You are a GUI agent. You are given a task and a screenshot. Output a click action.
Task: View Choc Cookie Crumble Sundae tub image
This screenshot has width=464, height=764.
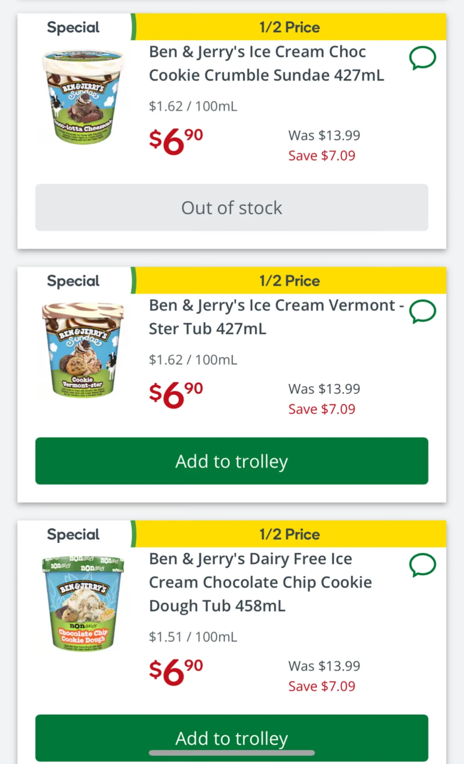83,98
